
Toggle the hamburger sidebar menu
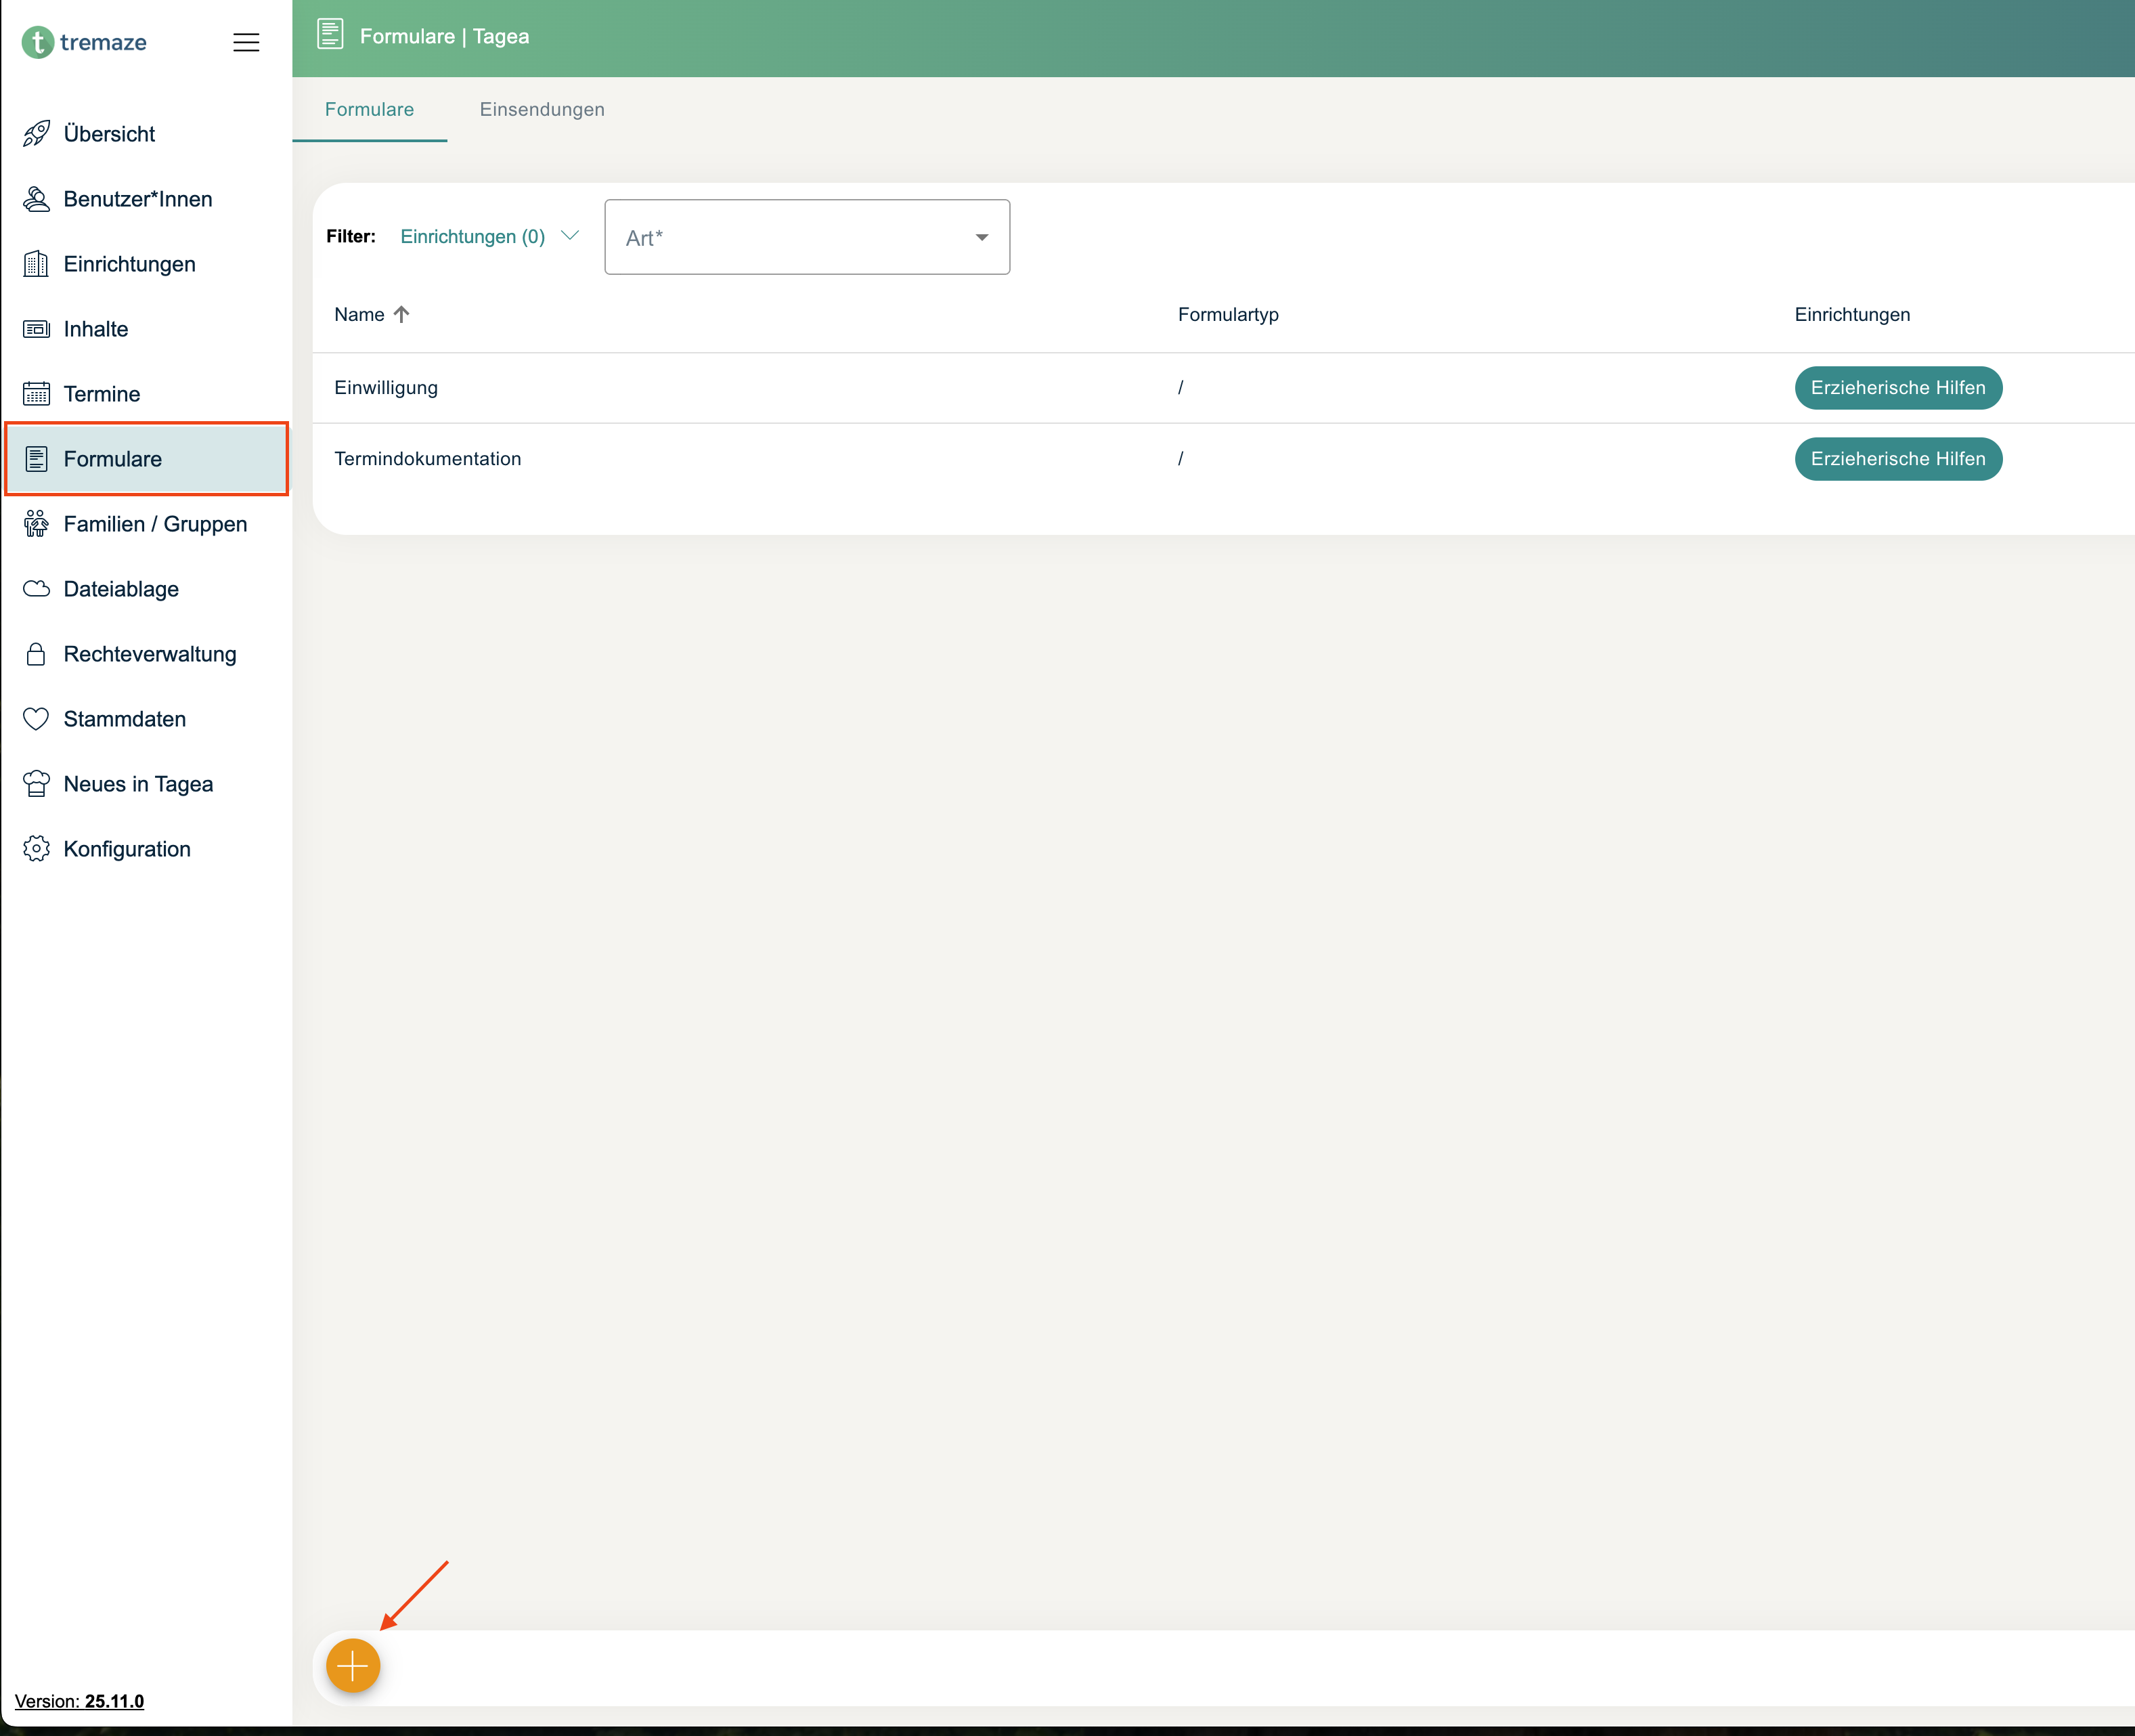(x=246, y=42)
